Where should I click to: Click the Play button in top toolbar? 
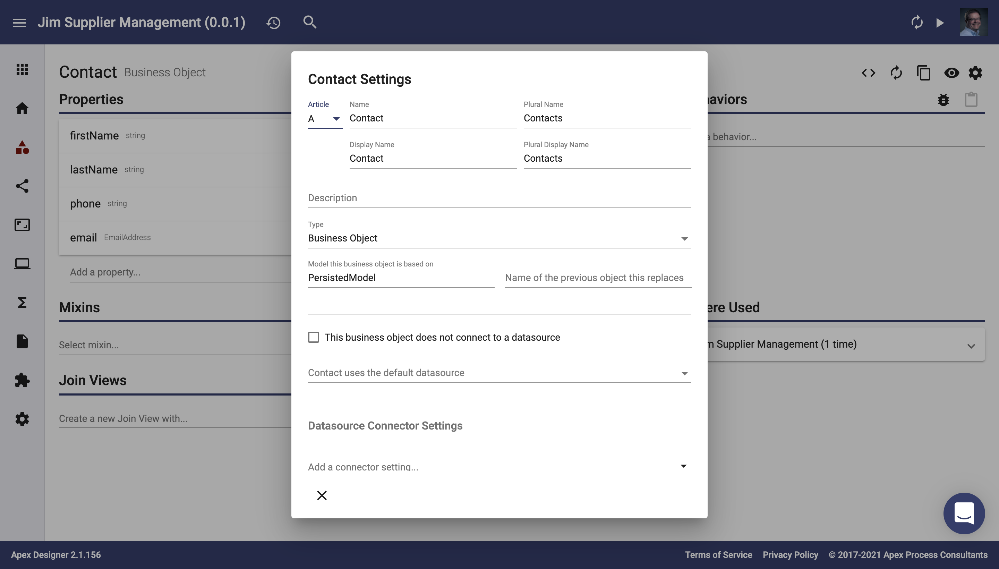point(939,22)
